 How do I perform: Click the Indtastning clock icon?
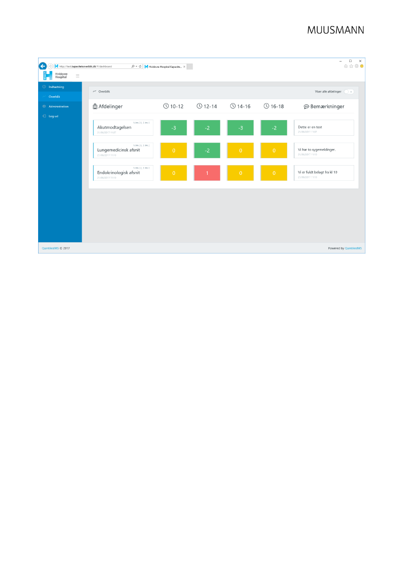pos(44,86)
